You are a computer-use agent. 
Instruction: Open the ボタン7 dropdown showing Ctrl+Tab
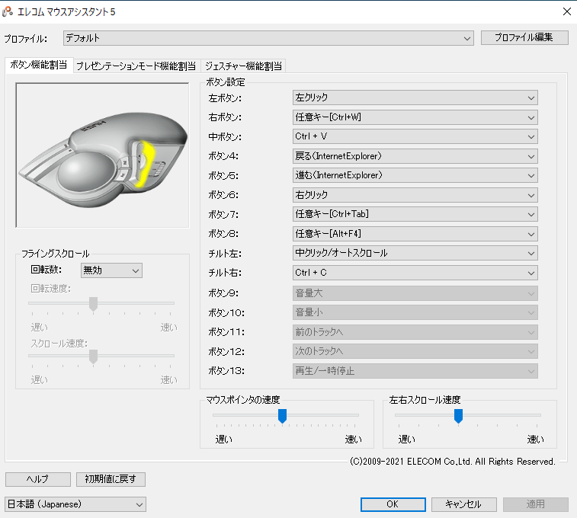(x=415, y=214)
